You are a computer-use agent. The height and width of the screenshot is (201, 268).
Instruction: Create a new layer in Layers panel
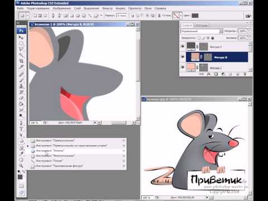click(238, 74)
